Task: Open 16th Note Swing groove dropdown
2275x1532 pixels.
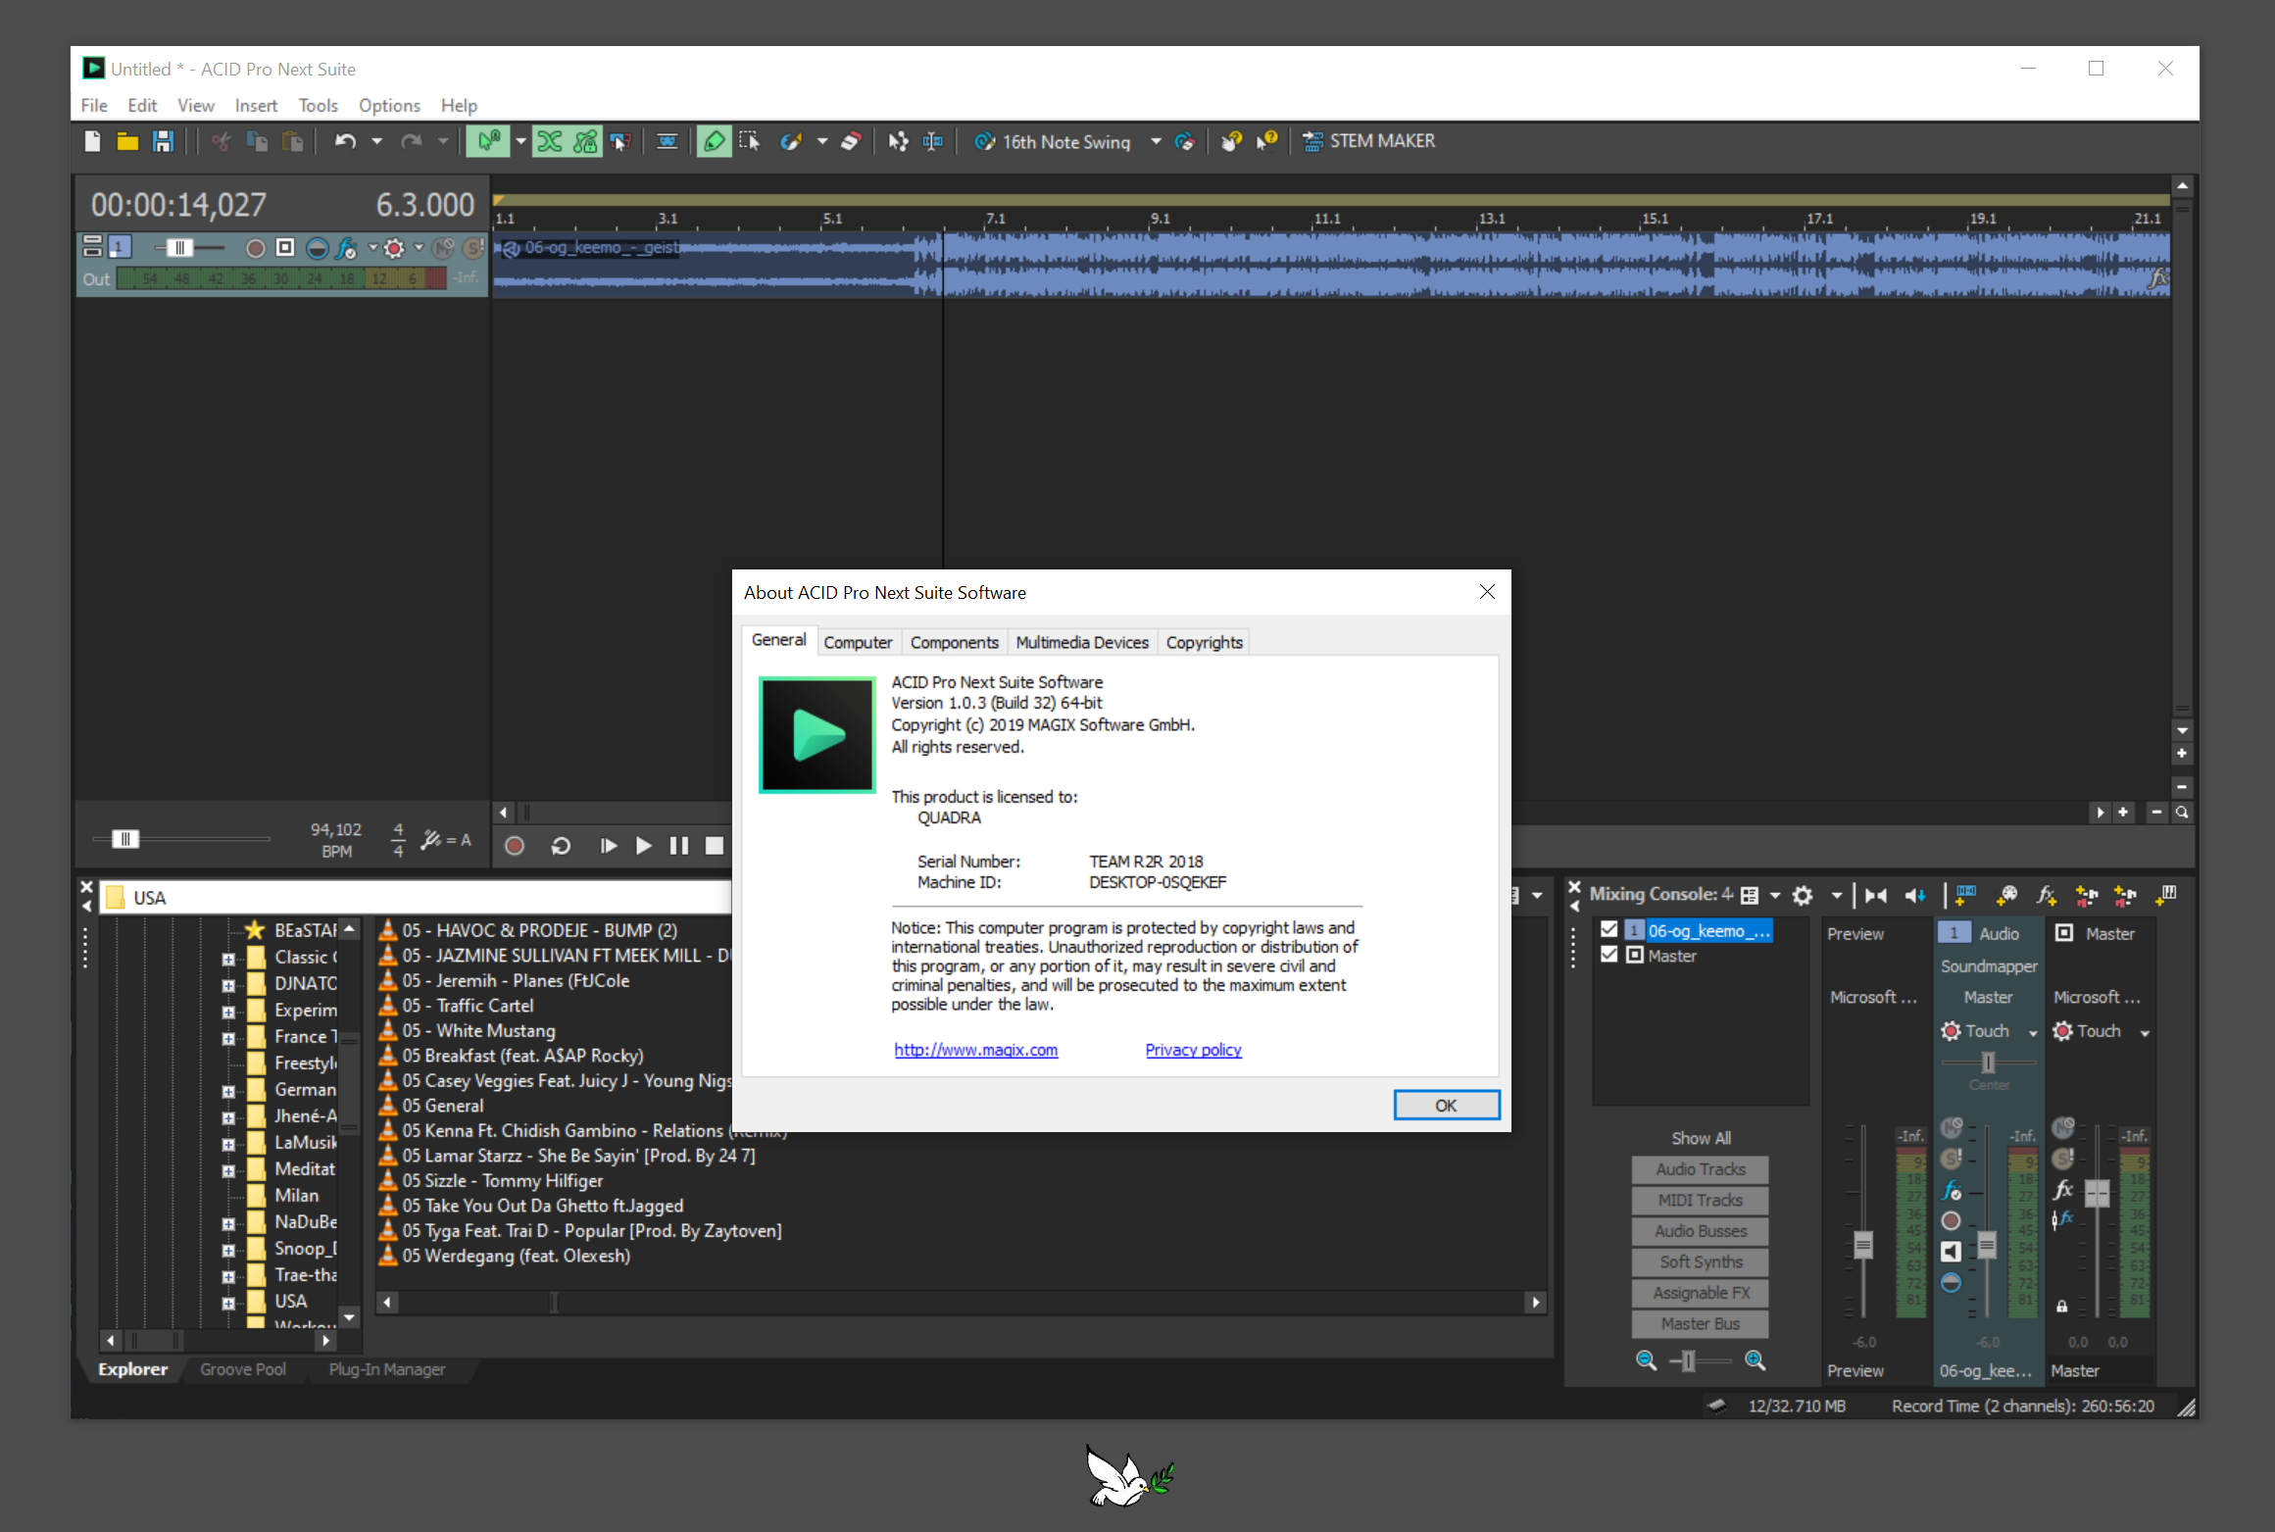Action: pos(1156,141)
